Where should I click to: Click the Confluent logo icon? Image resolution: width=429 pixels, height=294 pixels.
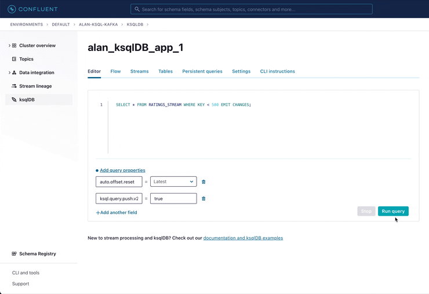coord(12,9)
